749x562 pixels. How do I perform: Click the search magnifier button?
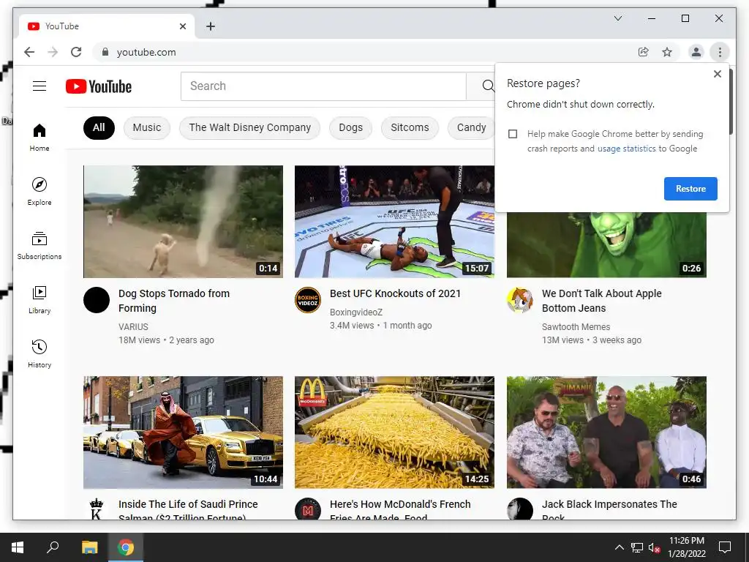[488, 86]
